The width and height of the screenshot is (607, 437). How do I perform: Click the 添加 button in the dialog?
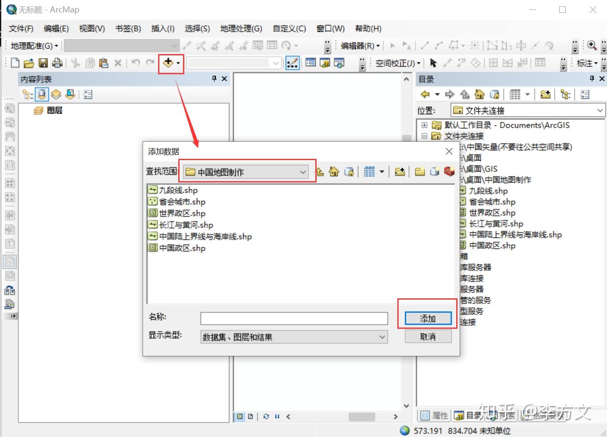click(x=427, y=318)
